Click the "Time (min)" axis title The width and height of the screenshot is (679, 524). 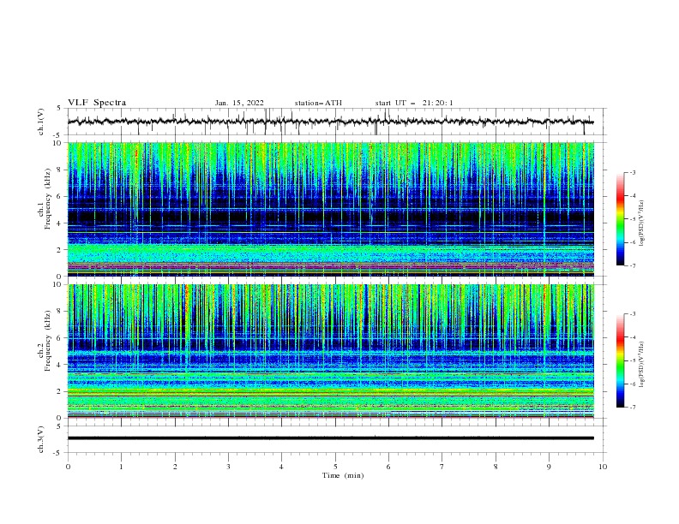(343, 475)
